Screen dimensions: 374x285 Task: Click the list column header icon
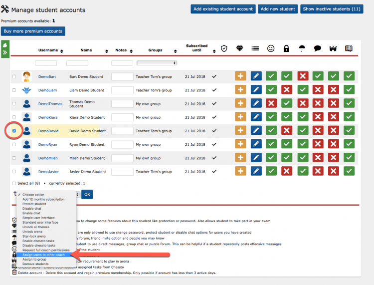(255, 49)
